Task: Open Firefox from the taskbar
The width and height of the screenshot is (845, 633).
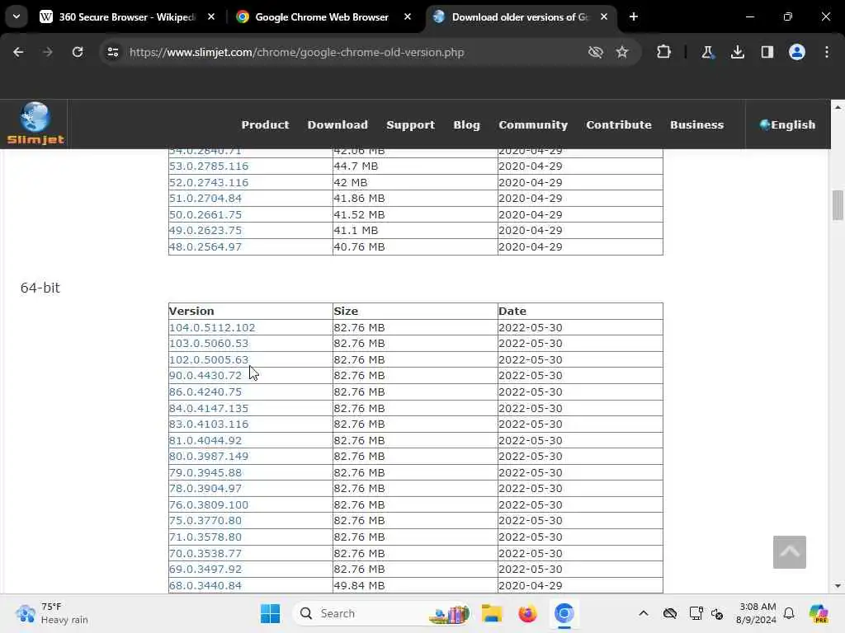Action: [527, 613]
